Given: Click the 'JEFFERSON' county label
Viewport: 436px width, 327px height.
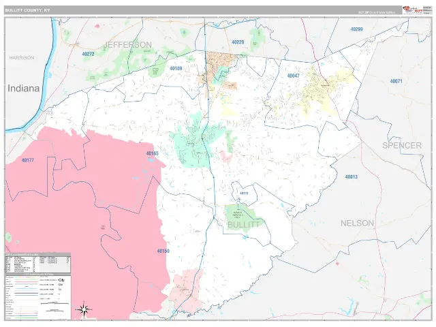Looking at the screenshot, I should (x=128, y=45).
